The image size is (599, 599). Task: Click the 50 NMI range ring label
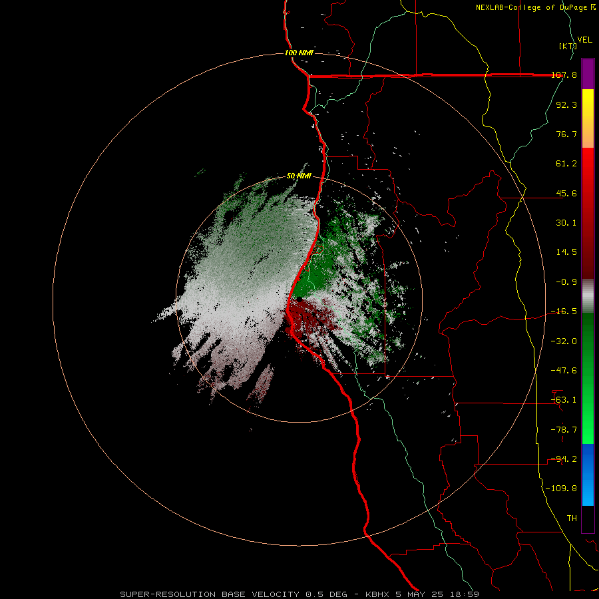click(299, 176)
